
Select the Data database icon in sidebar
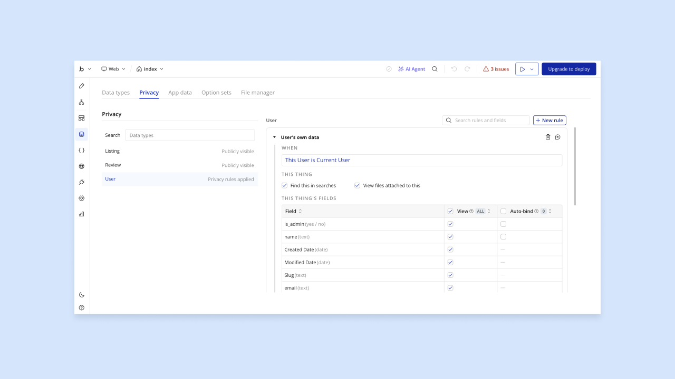[x=81, y=134]
